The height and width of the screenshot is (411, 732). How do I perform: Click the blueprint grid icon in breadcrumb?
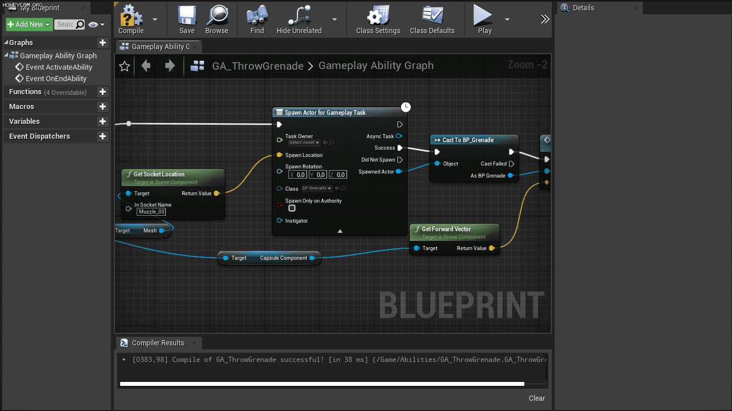[x=197, y=66]
